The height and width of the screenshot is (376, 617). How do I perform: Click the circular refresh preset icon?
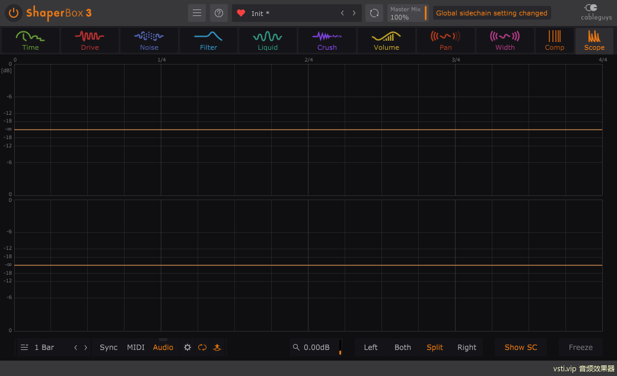click(x=374, y=13)
